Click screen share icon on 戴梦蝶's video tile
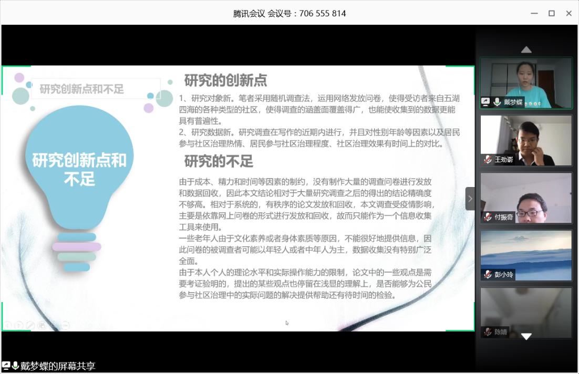This screenshot has height=374, width=579. [486, 102]
